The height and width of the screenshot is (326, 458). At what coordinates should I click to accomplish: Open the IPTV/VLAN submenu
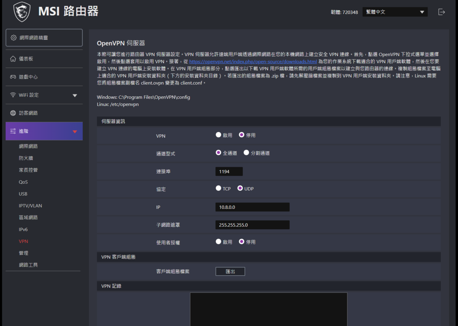pos(30,206)
